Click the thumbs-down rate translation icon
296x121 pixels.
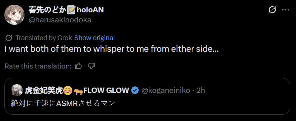pos(91,66)
